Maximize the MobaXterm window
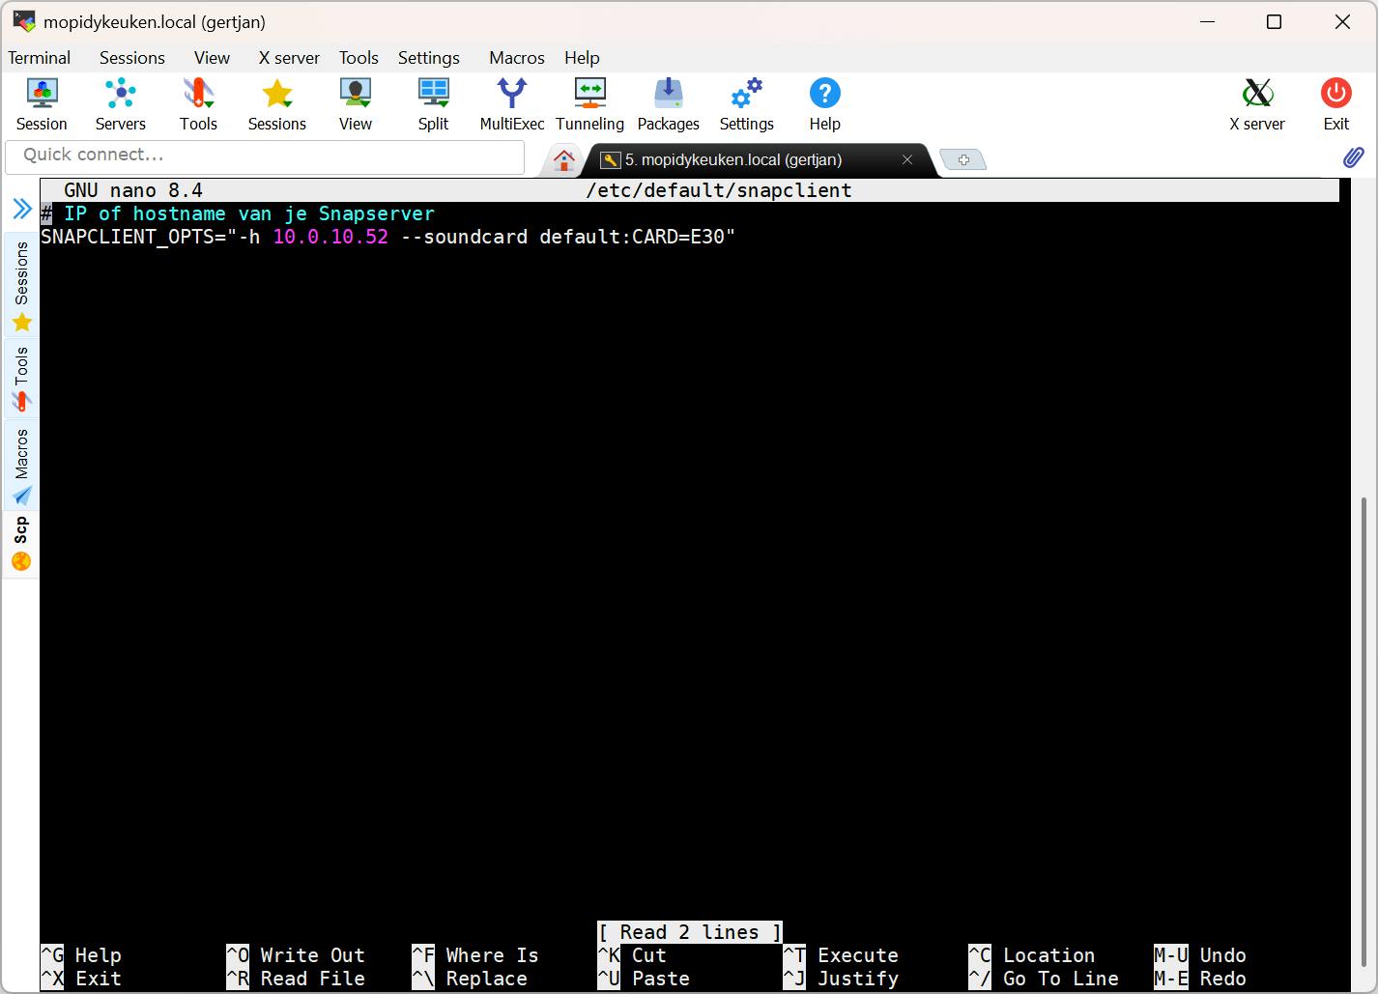 click(1274, 22)
